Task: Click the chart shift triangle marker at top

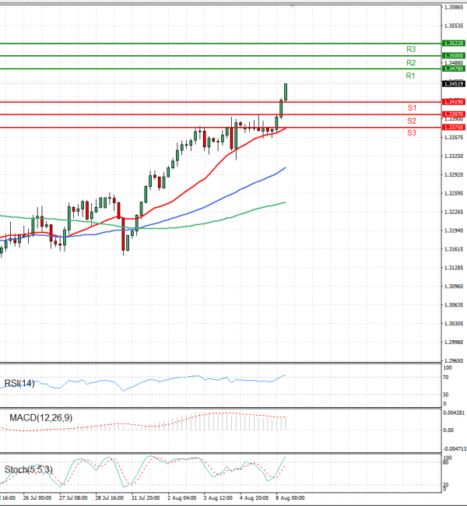Action: click(293, 6)
